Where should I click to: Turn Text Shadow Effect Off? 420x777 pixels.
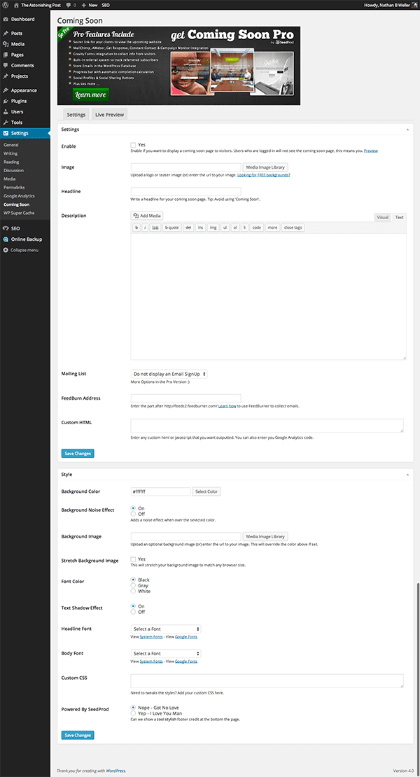pyautogui.click(x=133, y=612)
